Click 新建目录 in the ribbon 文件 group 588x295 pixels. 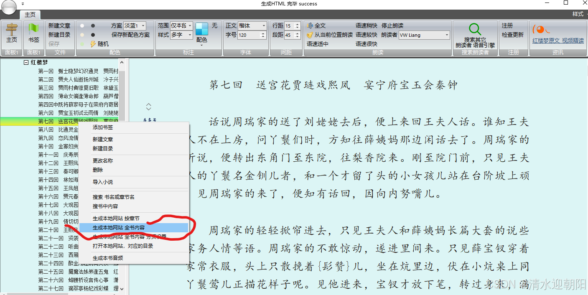coord(59,35)
